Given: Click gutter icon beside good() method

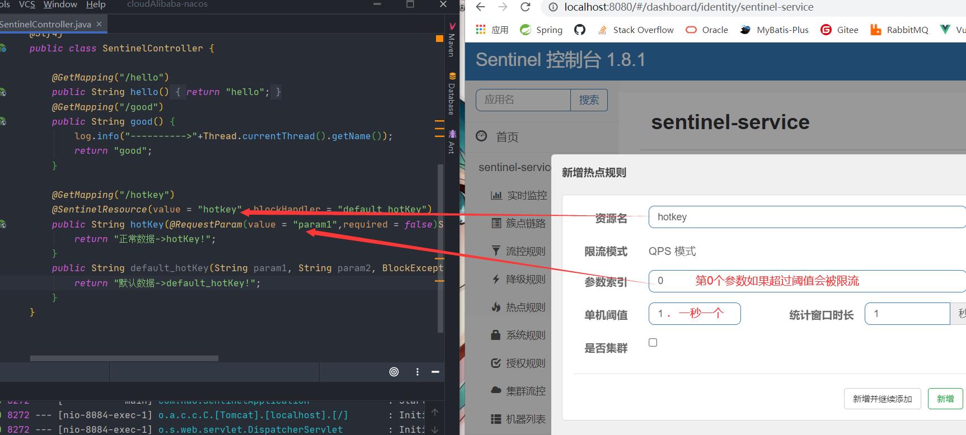Looking at the screenshot, I should [3, 121].
